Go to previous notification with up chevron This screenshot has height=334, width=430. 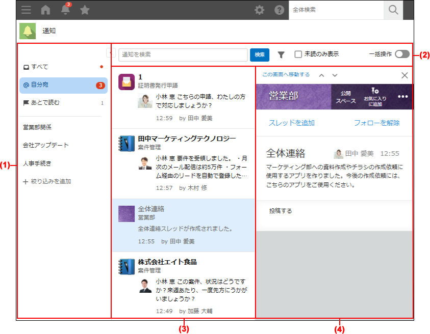click(322, 75)
